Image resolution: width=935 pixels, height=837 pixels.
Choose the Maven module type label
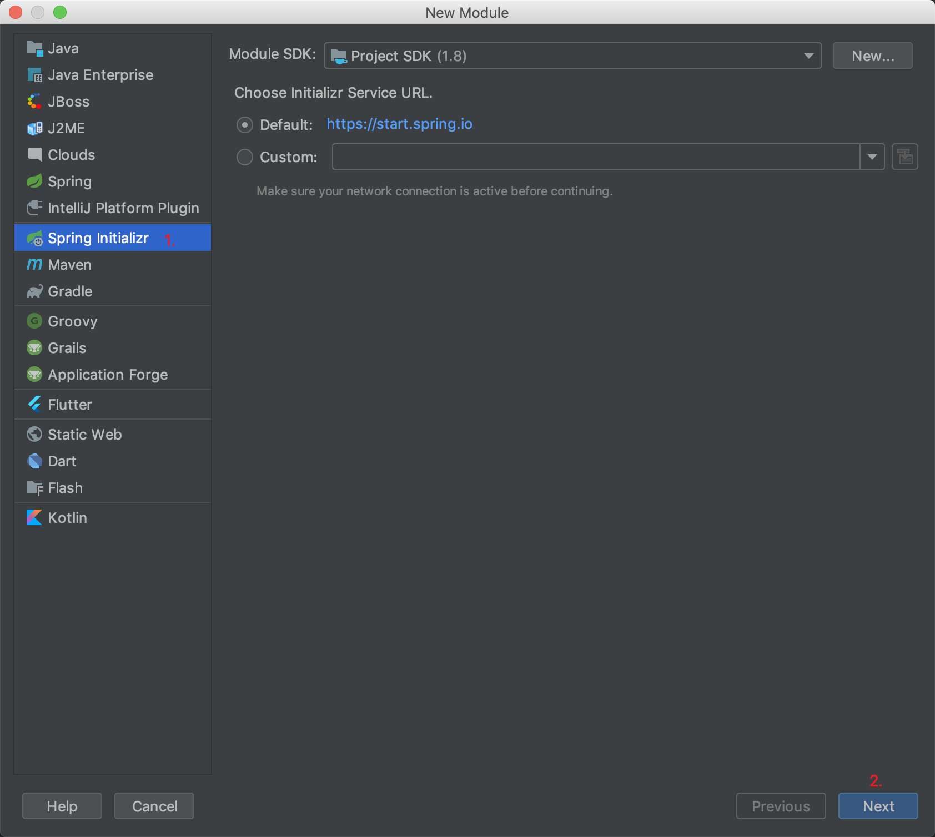(69, 265)
